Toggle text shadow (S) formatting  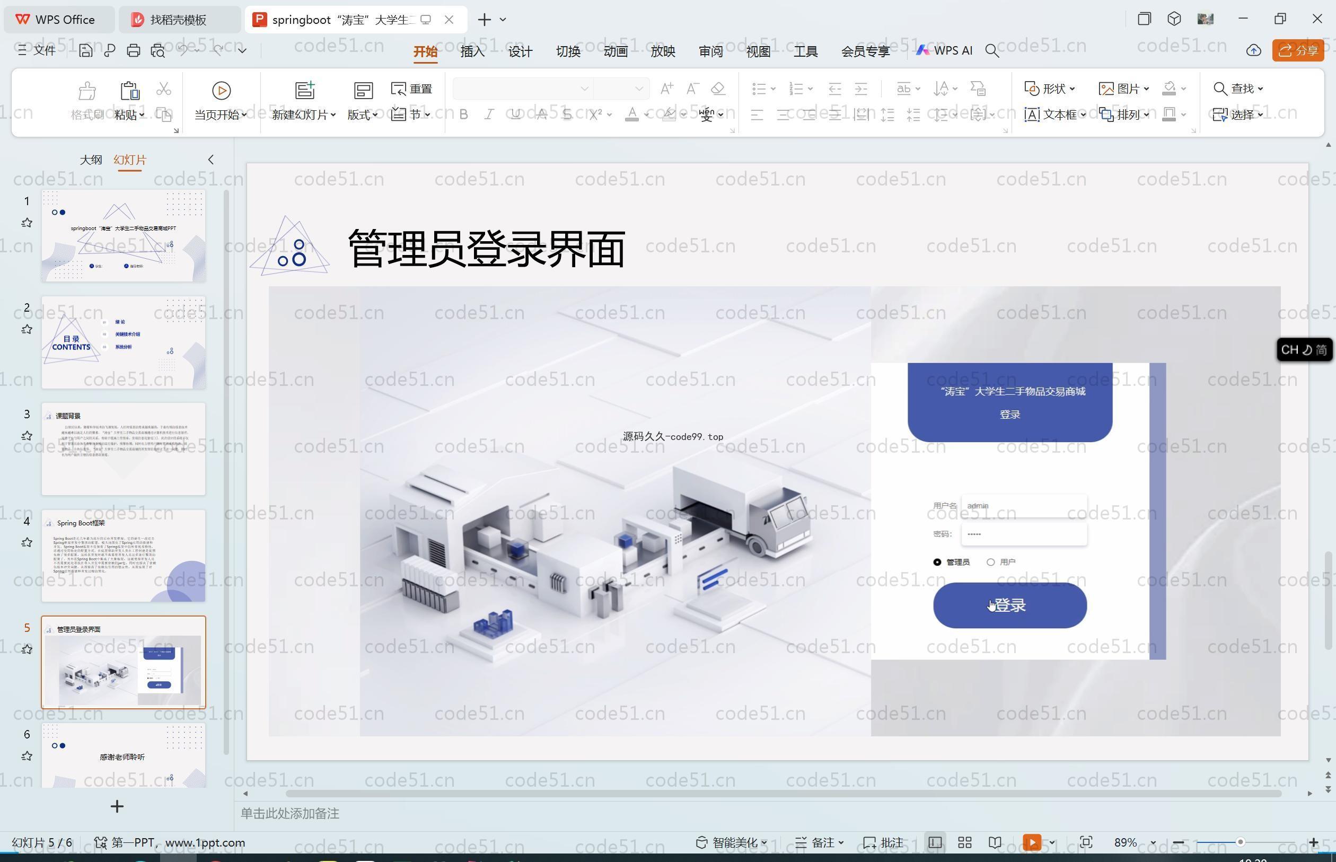point(567,115)
